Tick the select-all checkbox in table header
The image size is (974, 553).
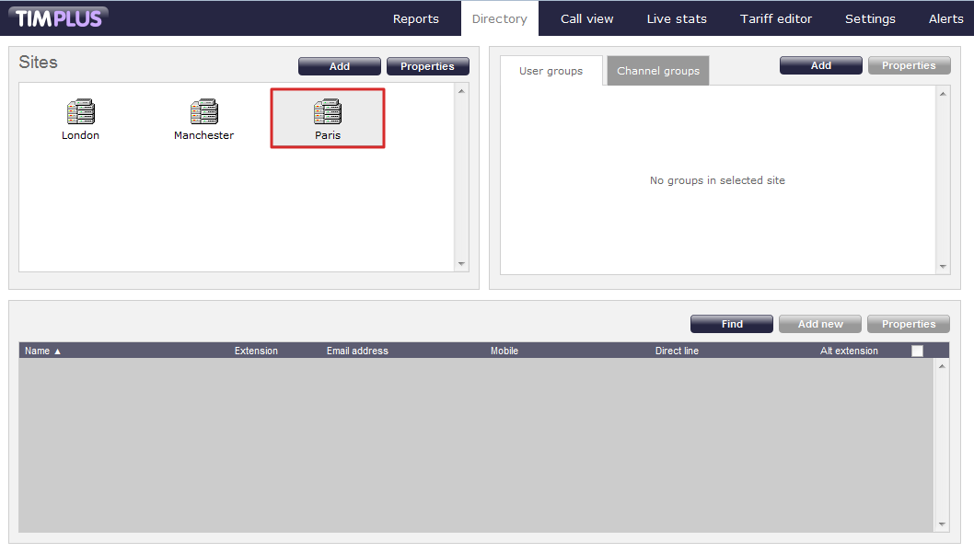pos(917,351)
